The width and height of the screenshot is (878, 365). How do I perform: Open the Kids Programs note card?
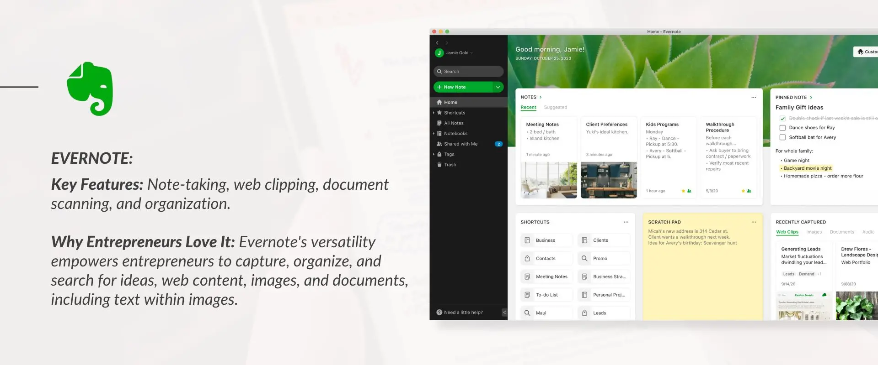pos(669,157)
